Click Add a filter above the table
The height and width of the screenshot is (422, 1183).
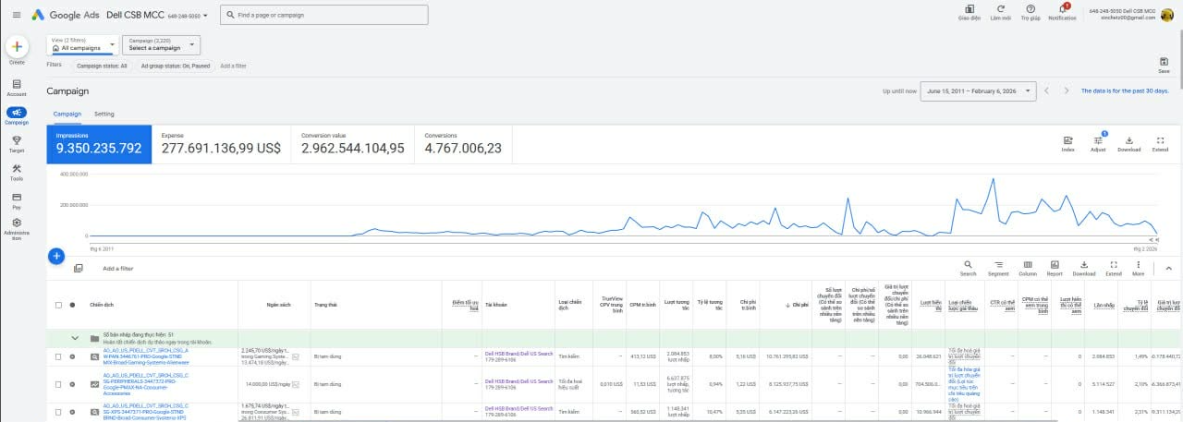117,268
